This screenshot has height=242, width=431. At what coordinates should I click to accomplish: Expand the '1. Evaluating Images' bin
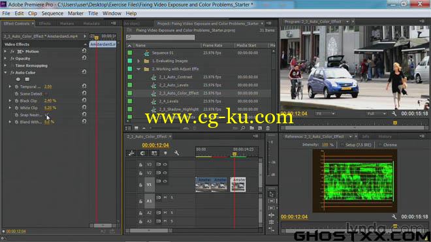[138, 61]
